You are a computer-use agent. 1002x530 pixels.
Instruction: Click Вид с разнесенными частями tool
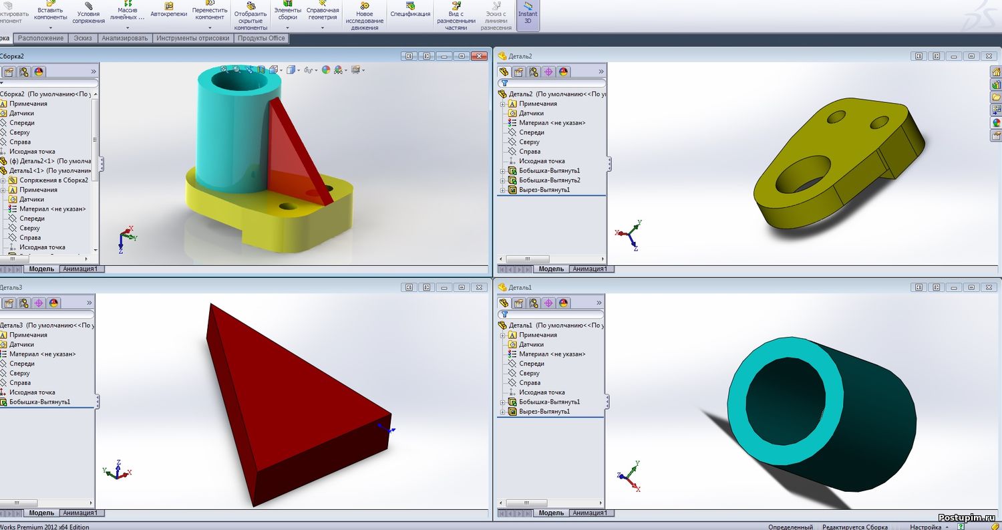coord(456,15)
